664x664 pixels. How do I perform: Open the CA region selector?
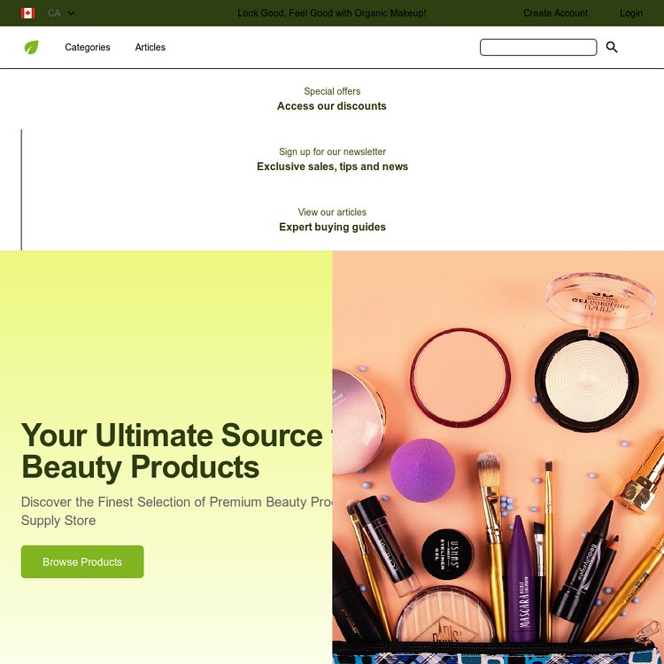[61, 13]
